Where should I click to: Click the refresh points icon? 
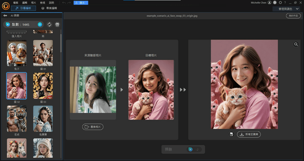pos(49,24)
